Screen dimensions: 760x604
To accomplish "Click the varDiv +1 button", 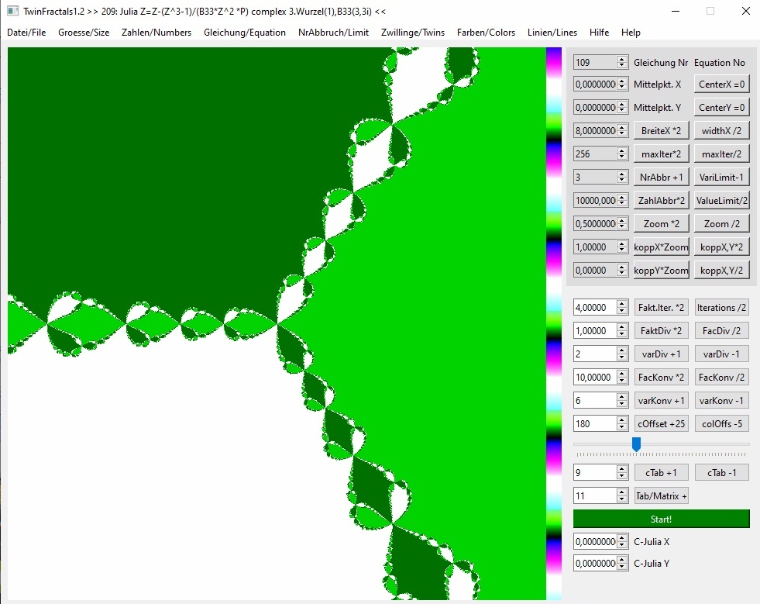I will 661,354.
